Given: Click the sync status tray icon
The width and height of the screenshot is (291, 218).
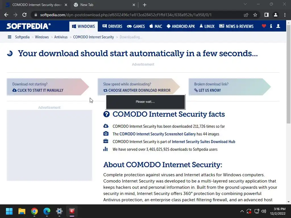Looking at the screenshot, I should click(x=249, y=211).
